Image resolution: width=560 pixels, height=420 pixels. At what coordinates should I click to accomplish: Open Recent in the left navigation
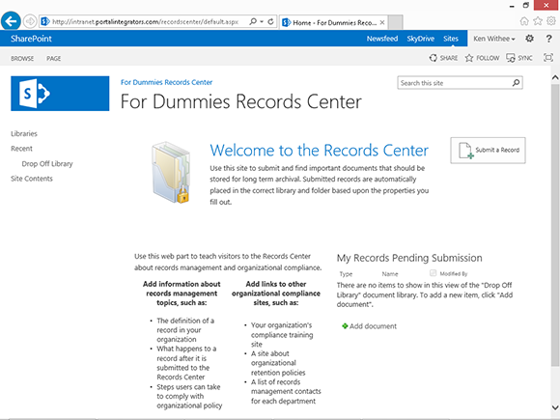pyautogui.click(x=21, y=149)
